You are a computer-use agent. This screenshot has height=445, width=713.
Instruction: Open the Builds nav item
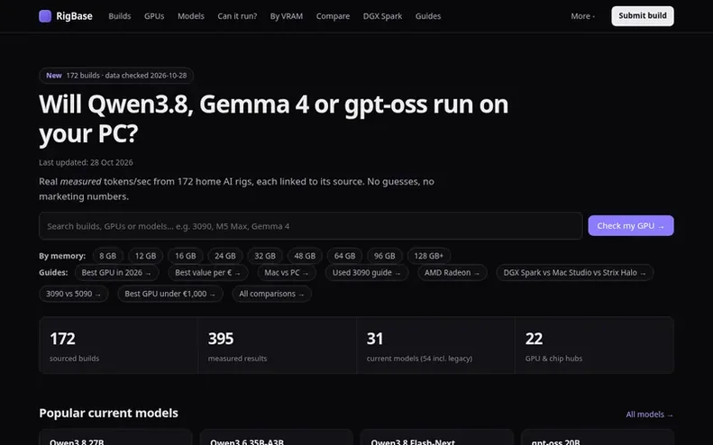tap(120, 16)
